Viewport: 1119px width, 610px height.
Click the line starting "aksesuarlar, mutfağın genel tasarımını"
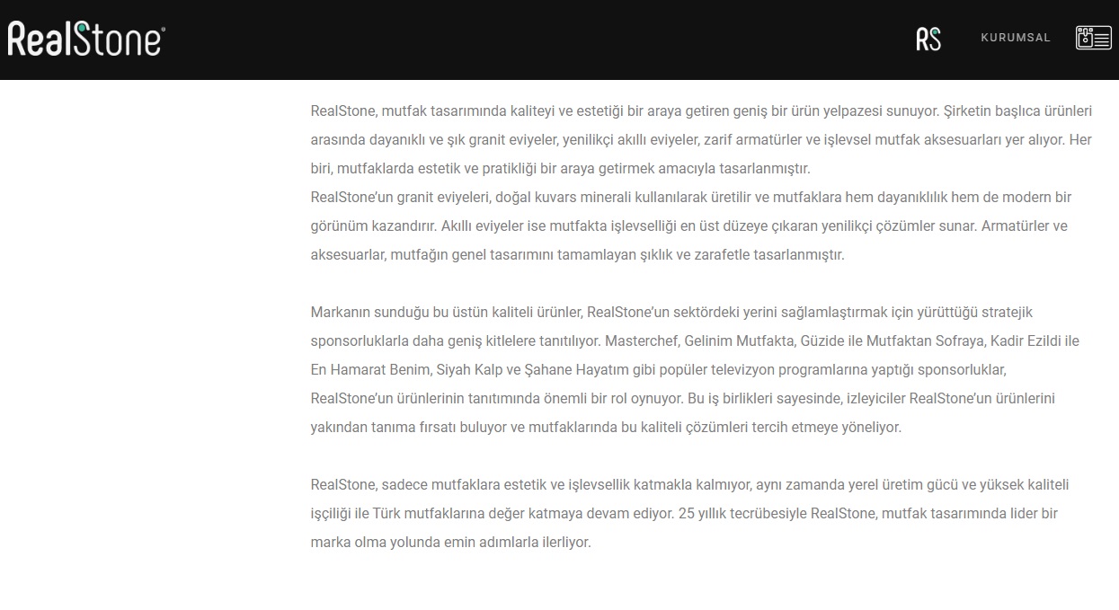(x=577, y=255)
